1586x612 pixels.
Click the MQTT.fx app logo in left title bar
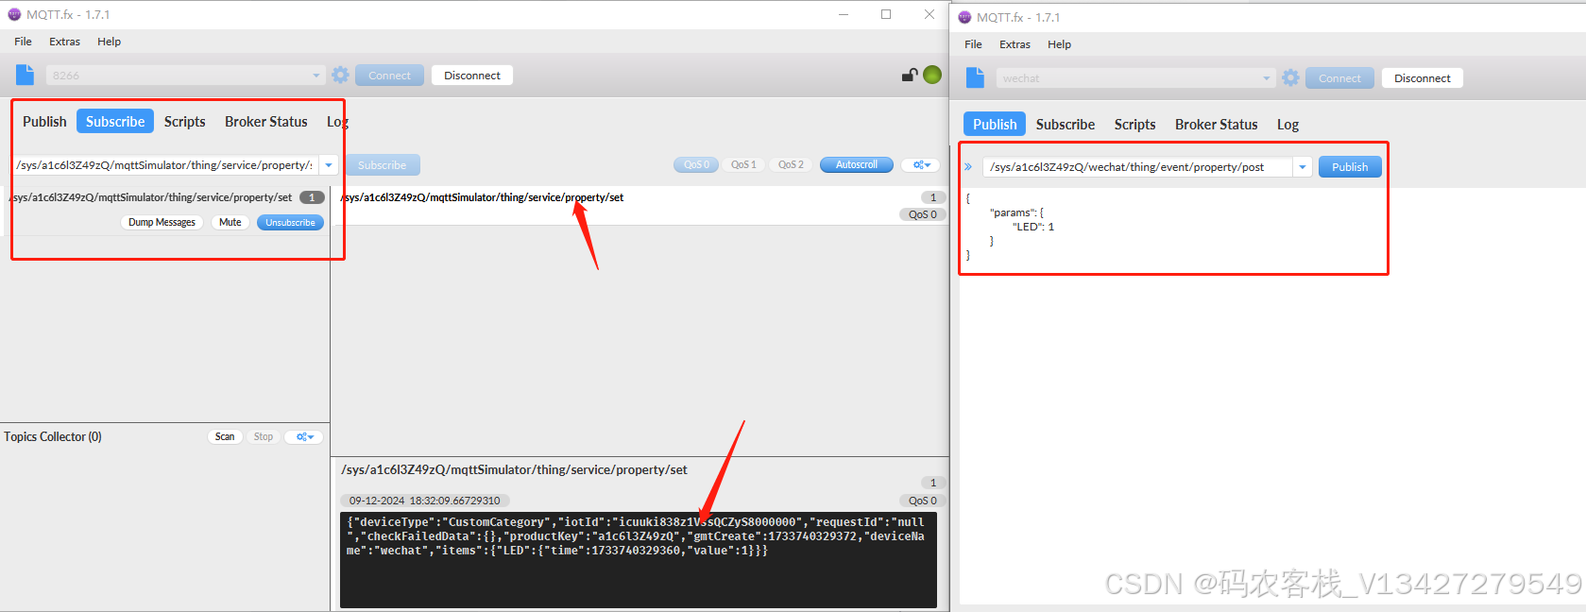coord(14,15)
